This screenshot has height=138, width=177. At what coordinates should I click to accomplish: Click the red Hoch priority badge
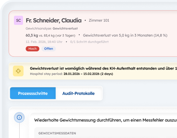pos(32,49)
